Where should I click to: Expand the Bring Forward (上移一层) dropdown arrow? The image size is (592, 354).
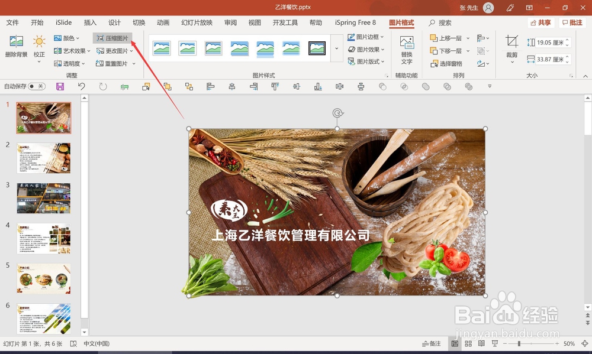468,38
